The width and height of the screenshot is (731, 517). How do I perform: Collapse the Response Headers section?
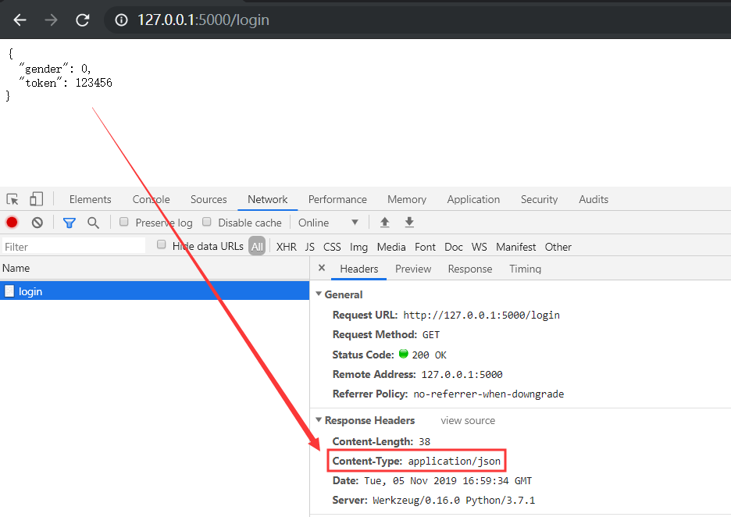[319, 420]
